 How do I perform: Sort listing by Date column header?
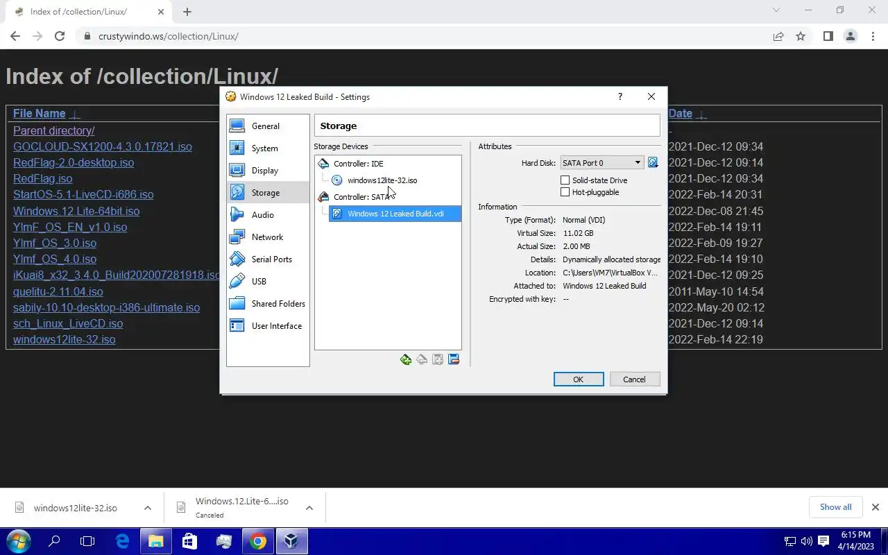[x=680, y=114]
